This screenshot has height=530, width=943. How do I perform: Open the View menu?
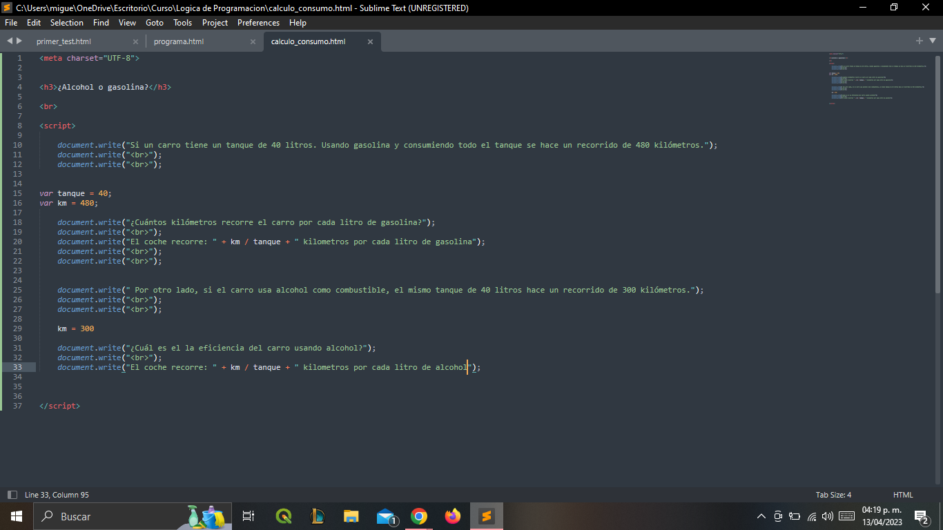click(x=127, y=23)
